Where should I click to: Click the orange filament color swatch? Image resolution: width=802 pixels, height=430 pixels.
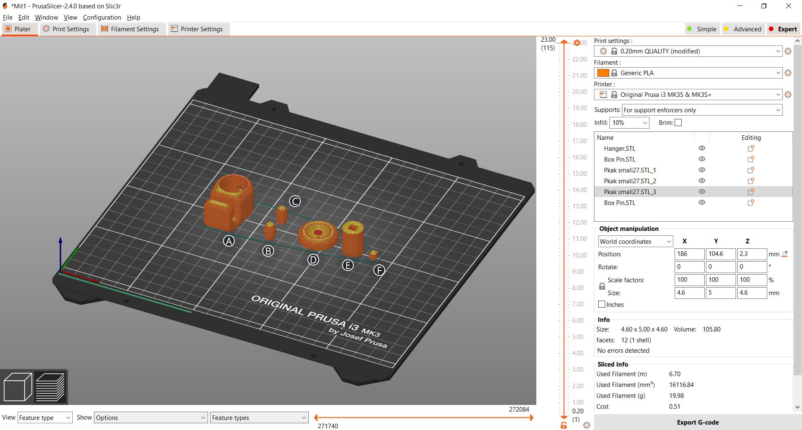tap(603, 73)
